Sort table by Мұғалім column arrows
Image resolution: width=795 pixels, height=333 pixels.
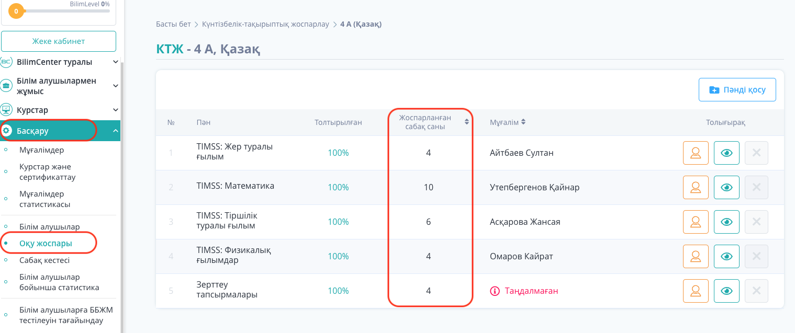click(523, 122)
